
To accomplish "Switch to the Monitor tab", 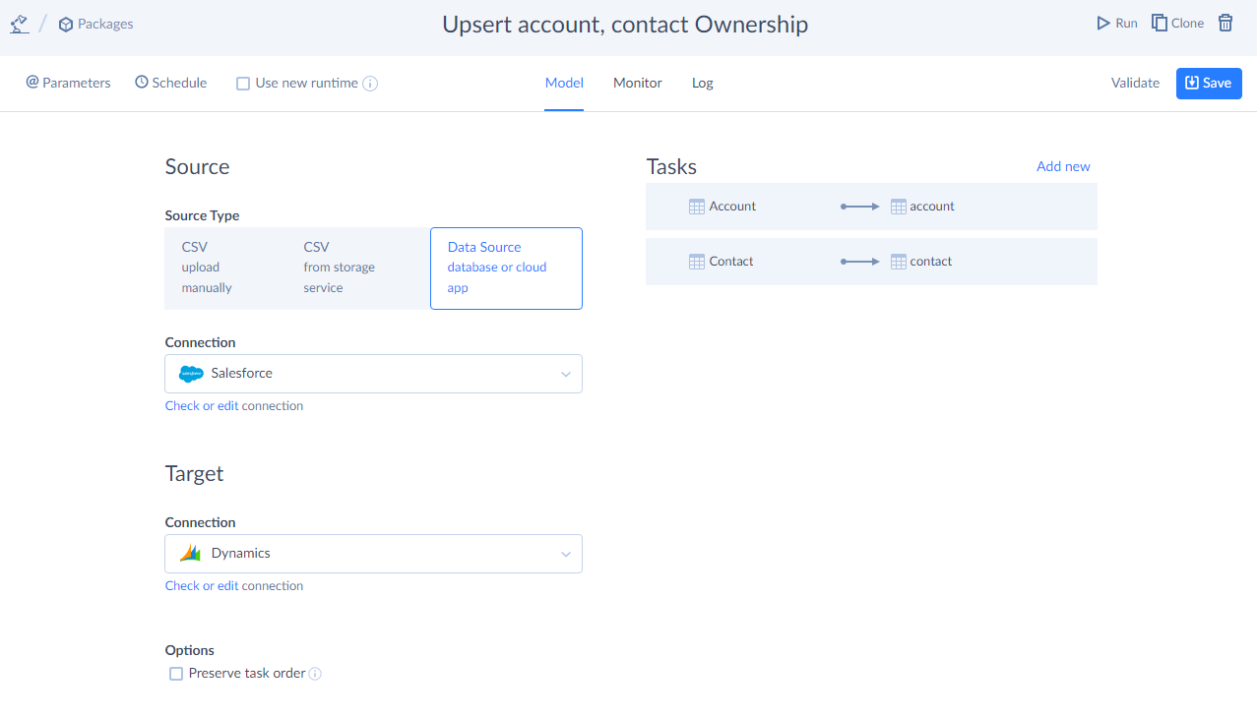I will click(637, 83).
